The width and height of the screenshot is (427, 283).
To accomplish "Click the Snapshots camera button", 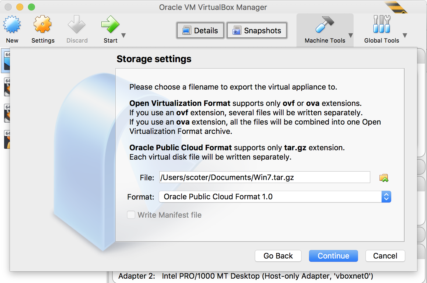I will point(257,31).
